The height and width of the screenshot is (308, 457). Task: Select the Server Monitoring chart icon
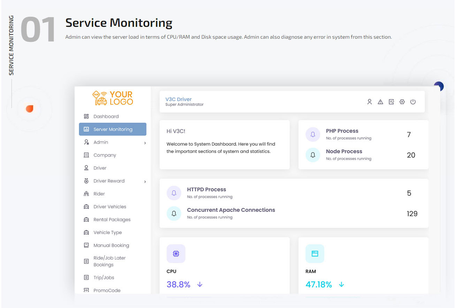click(x=86, y=129)
